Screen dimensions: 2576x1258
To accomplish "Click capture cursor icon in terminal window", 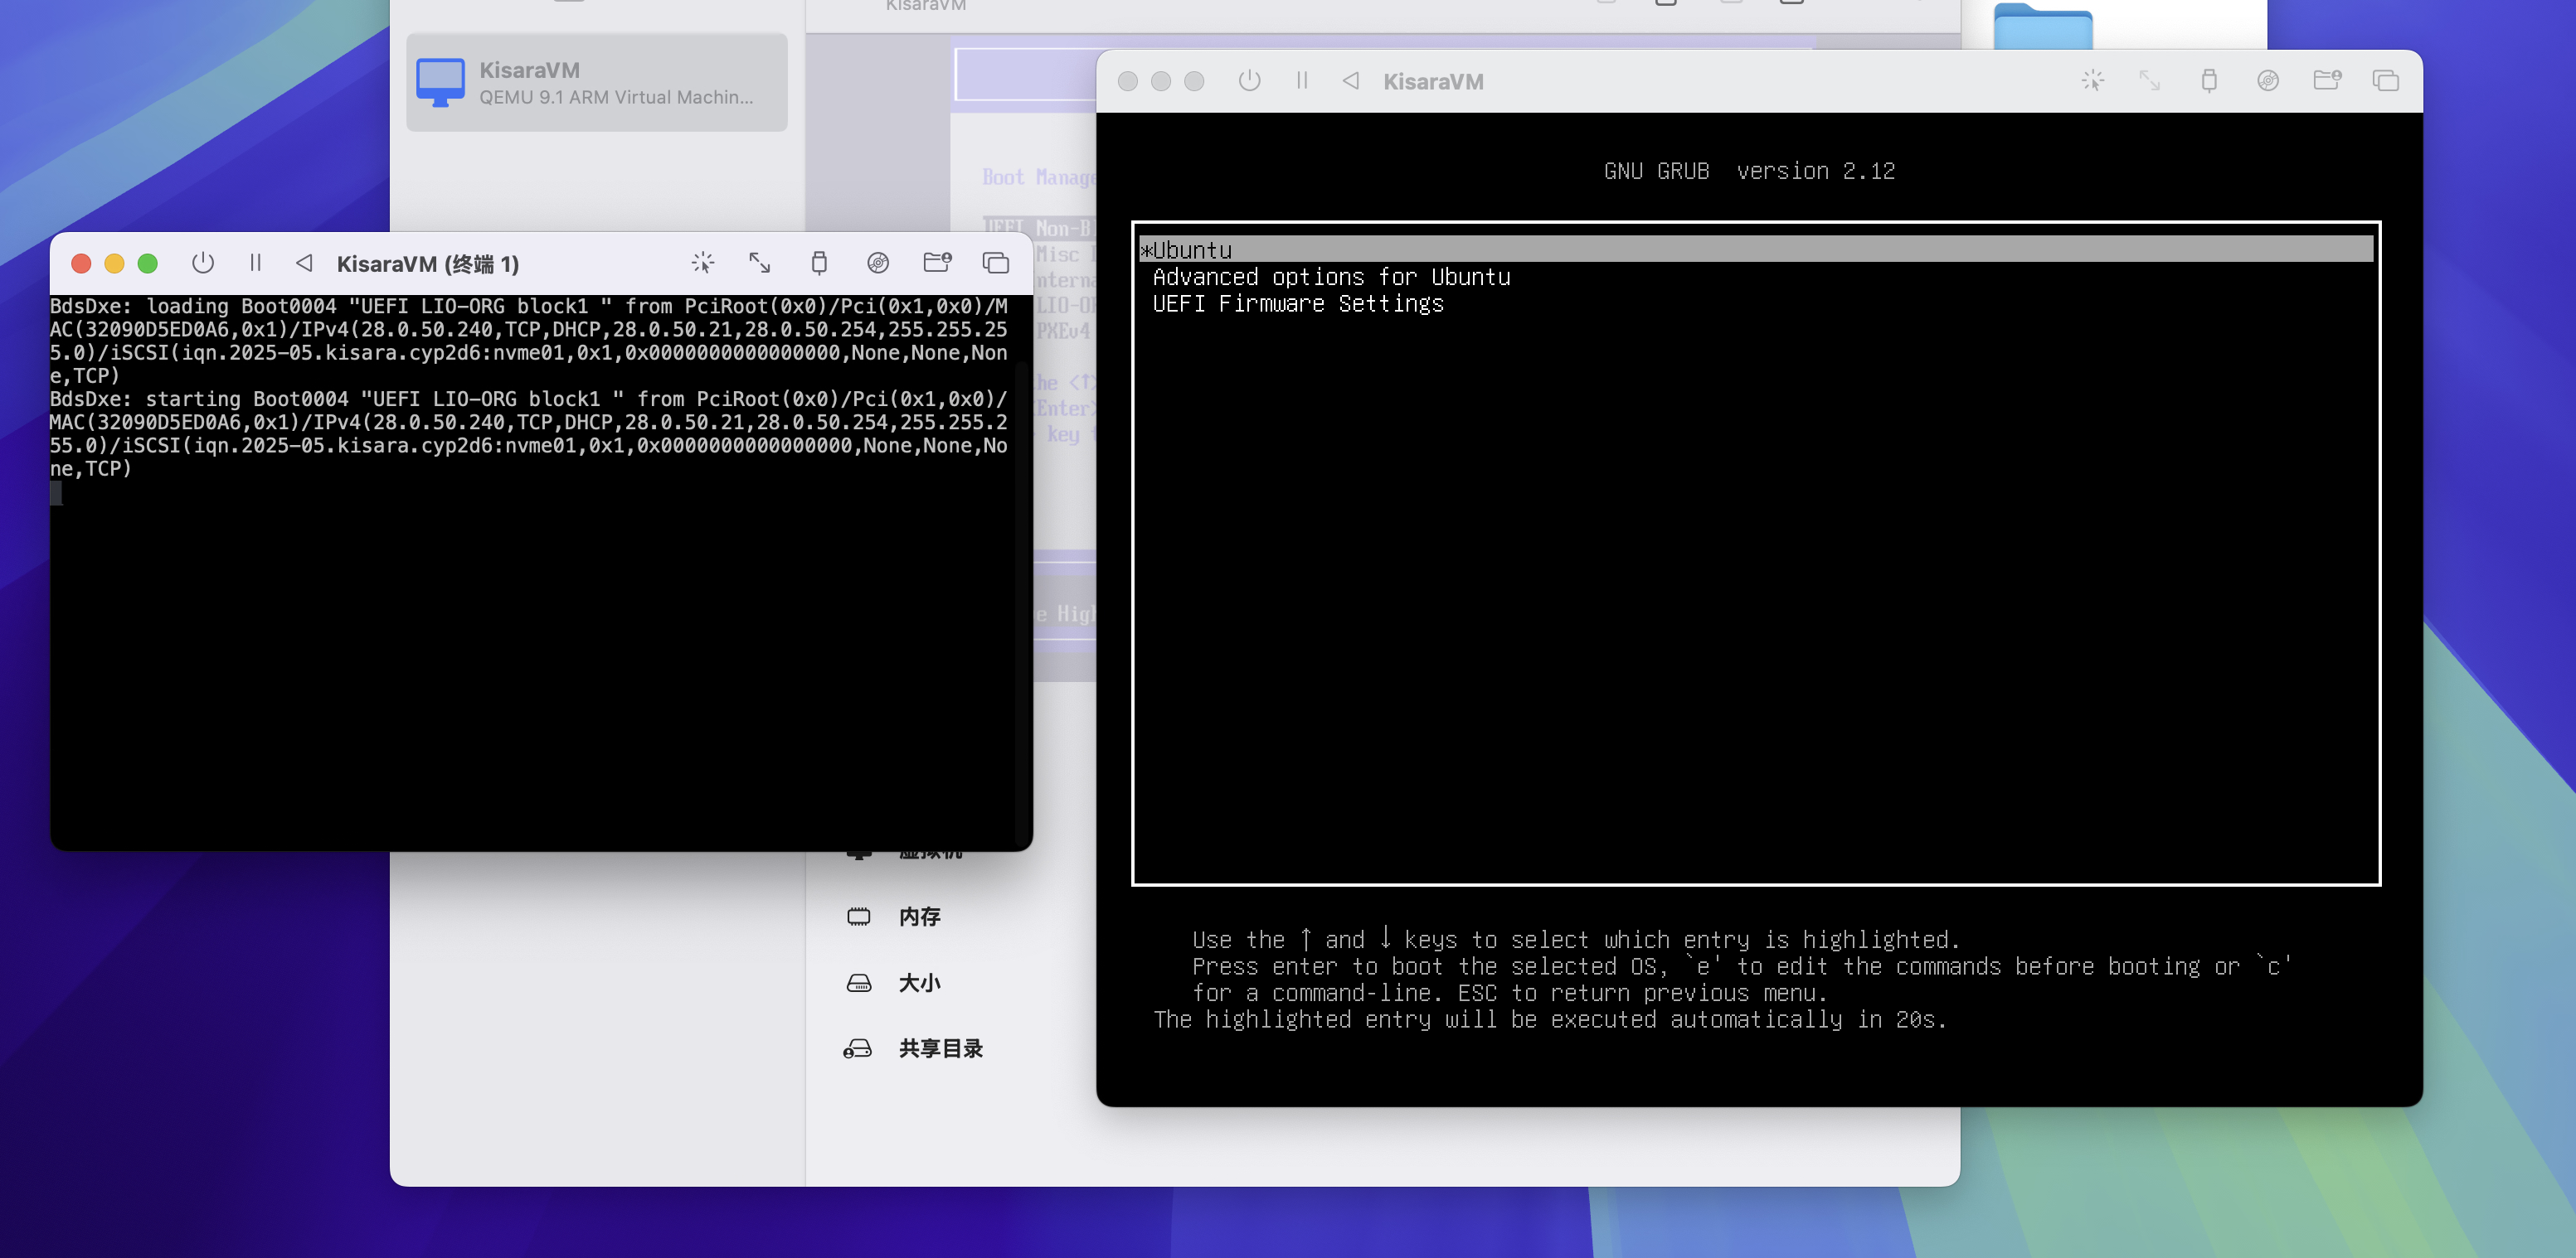I will pyautogui.click(x=702, y=263).
